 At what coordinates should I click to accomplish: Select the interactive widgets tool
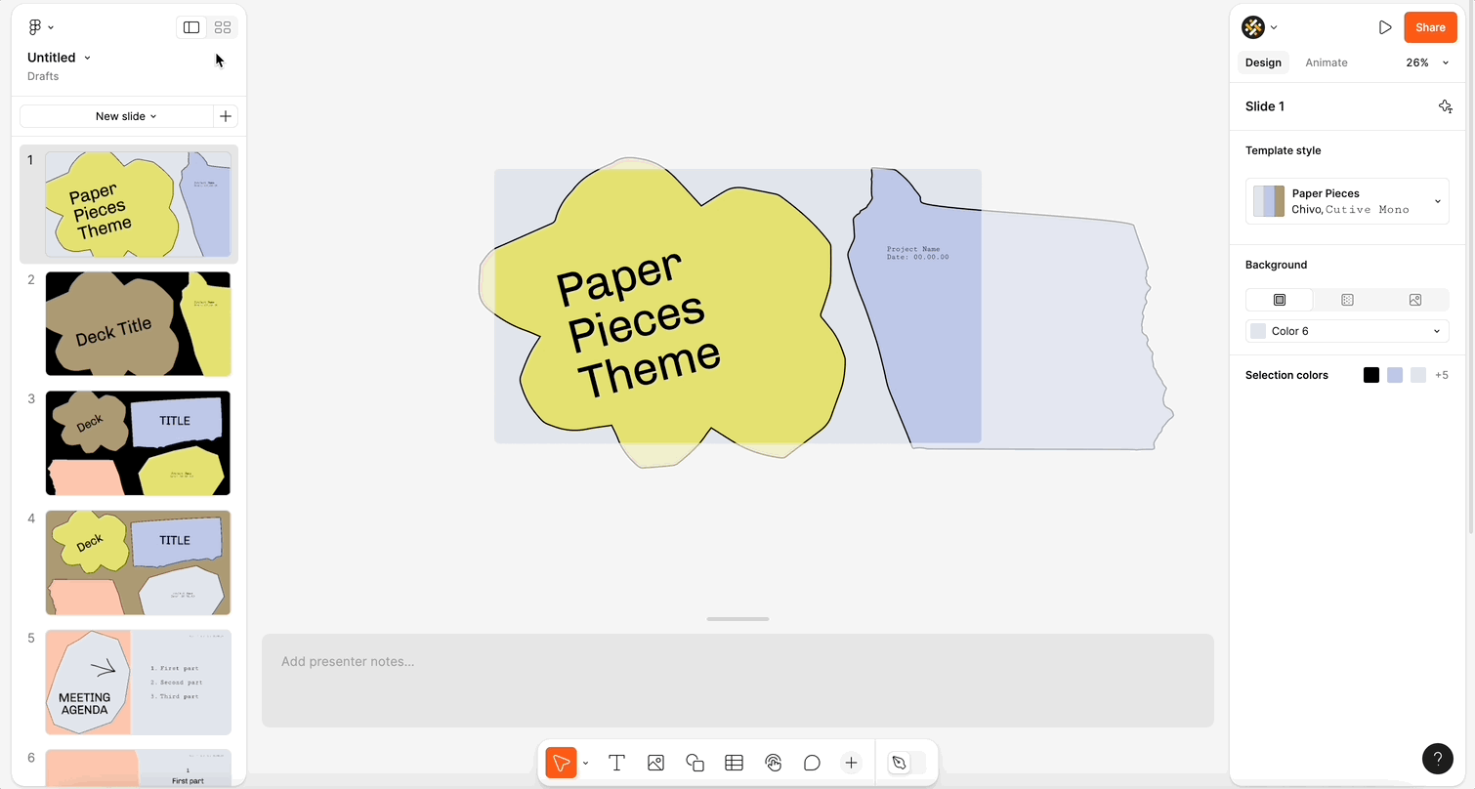tap(773, 763)
